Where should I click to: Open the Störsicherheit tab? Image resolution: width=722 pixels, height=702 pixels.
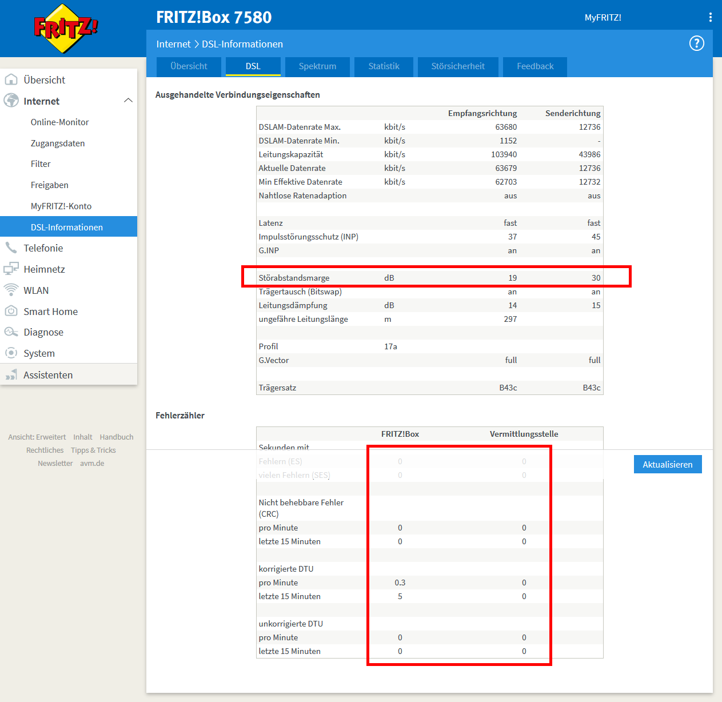pyautogui.click(x=458, y=67)
